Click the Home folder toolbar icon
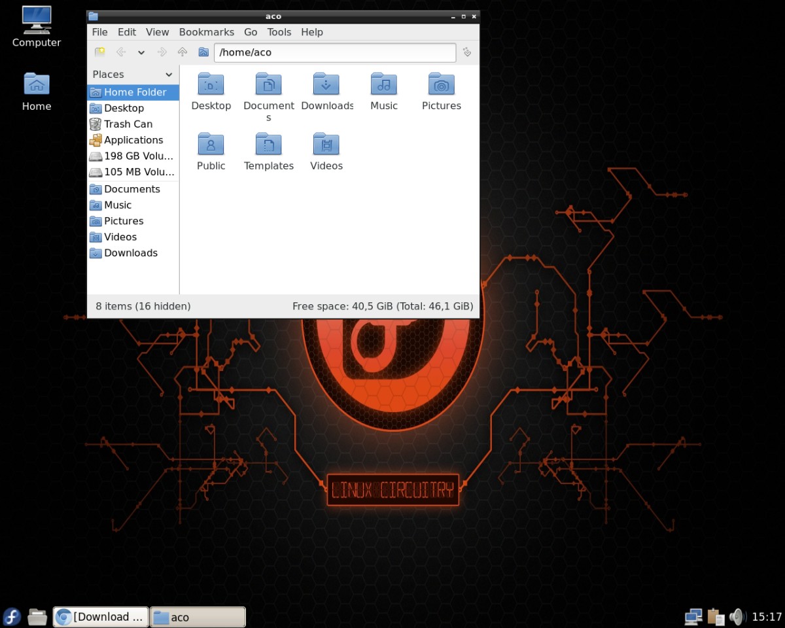 coord(203,52)
